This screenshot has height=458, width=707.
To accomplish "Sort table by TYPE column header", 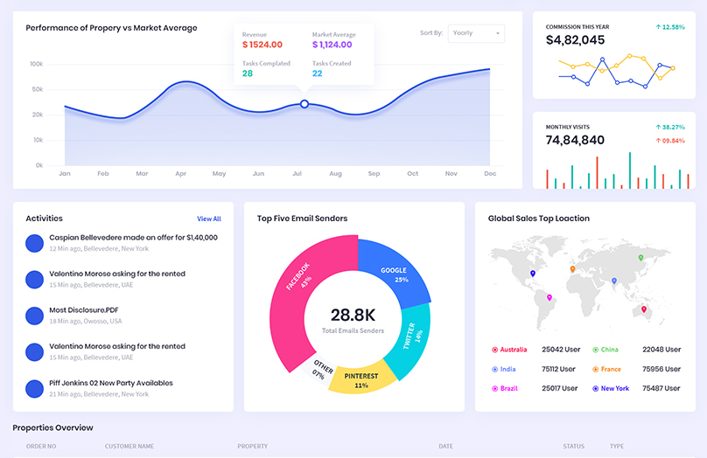I will point(617,447).
